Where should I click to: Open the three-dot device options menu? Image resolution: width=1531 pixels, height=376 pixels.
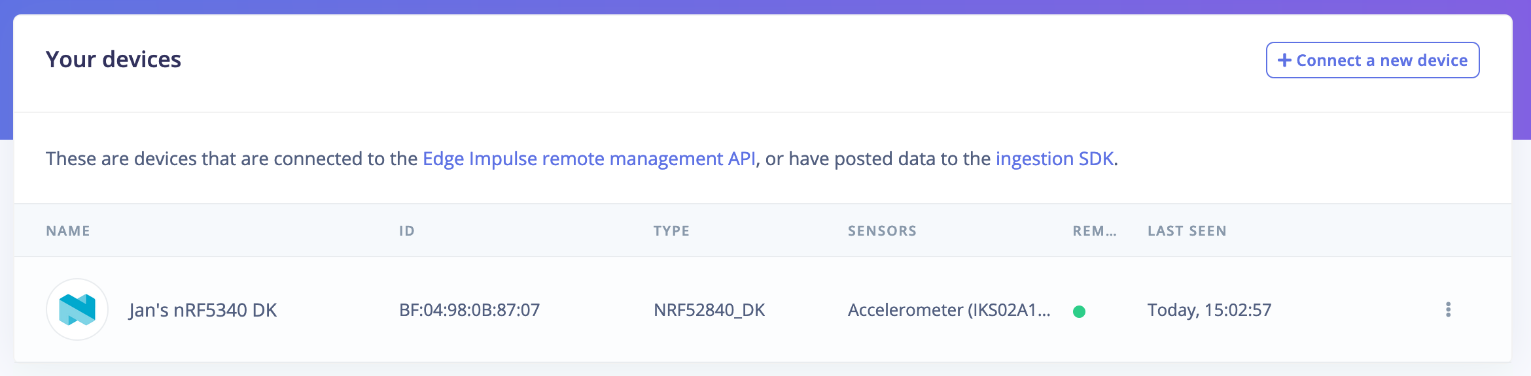(1448, 309)
